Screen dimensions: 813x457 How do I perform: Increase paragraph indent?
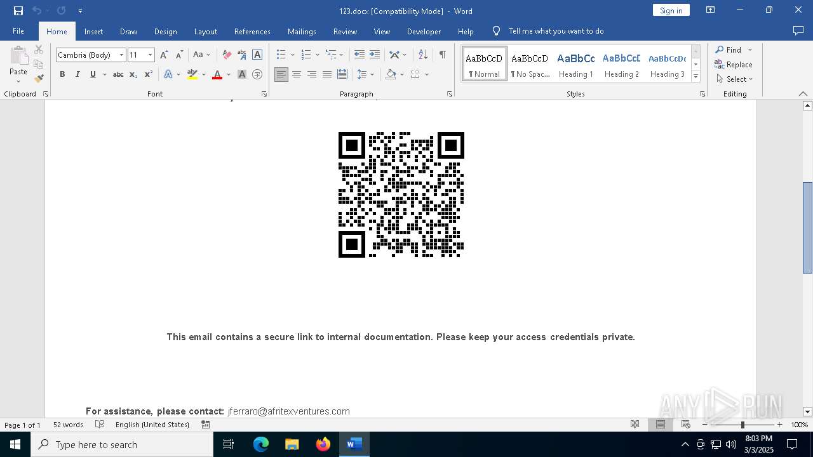point(375,55)
